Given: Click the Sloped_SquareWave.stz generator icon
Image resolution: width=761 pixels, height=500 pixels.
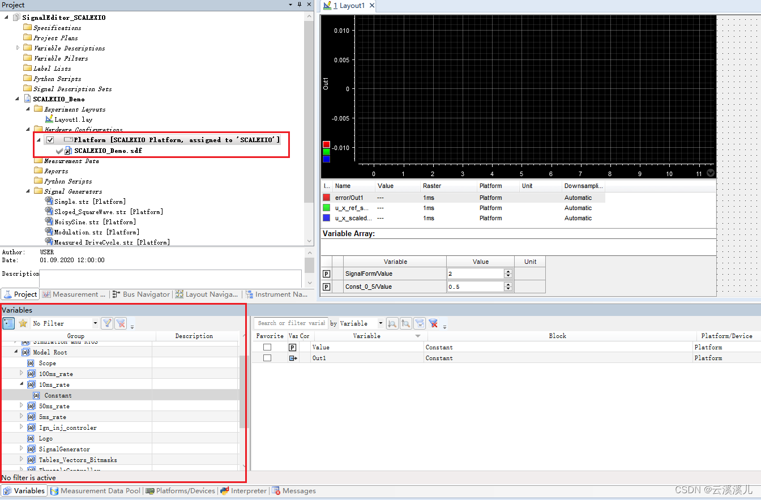Looking at the screenshot, I should 49,212.
